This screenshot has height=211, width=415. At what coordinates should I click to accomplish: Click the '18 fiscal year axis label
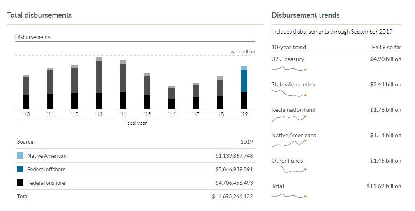pos(220,114)
